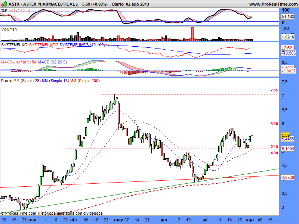Click the red price tag 5,1004
This screenshot has width=299, height=224.
(x=288, y=149)
